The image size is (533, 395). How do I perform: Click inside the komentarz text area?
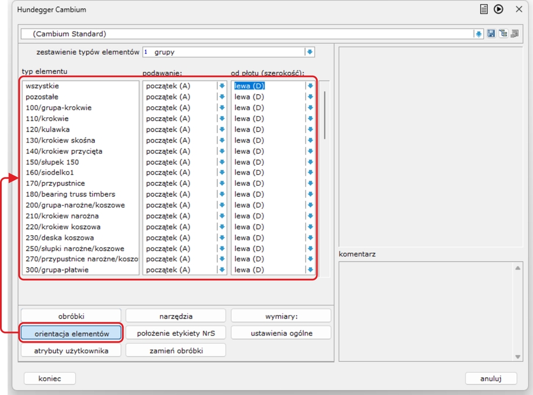click(x=426, y=311)
